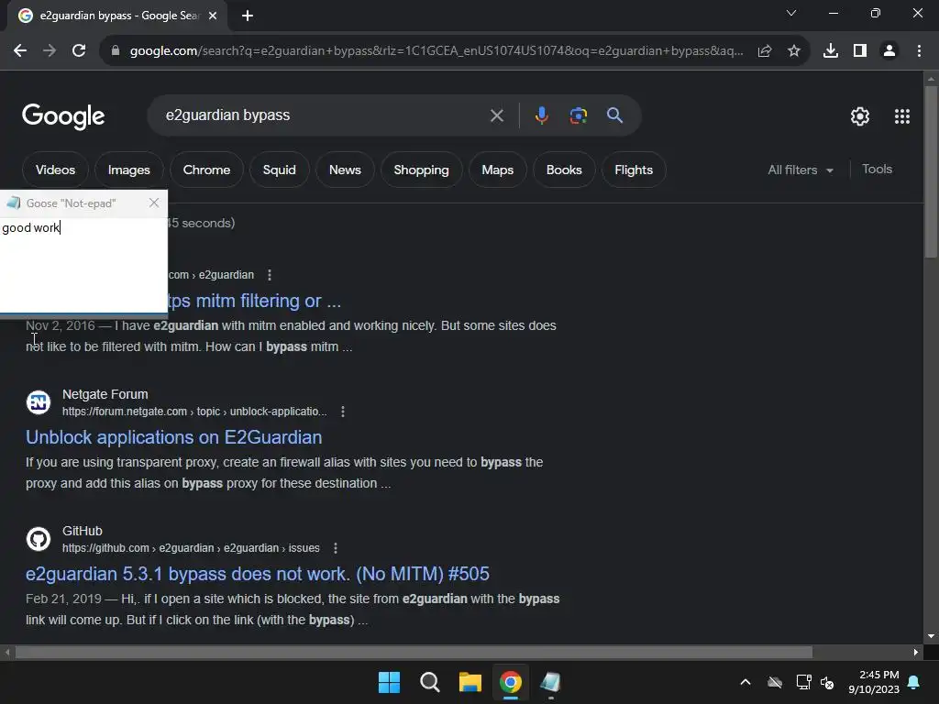Click the GitHub favicon
The width and height of the screenshot is (939, 704).
coord(39,539)
